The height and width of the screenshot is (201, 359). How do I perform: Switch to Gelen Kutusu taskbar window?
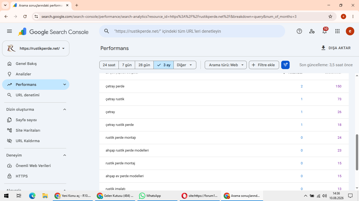click(115, 196)
